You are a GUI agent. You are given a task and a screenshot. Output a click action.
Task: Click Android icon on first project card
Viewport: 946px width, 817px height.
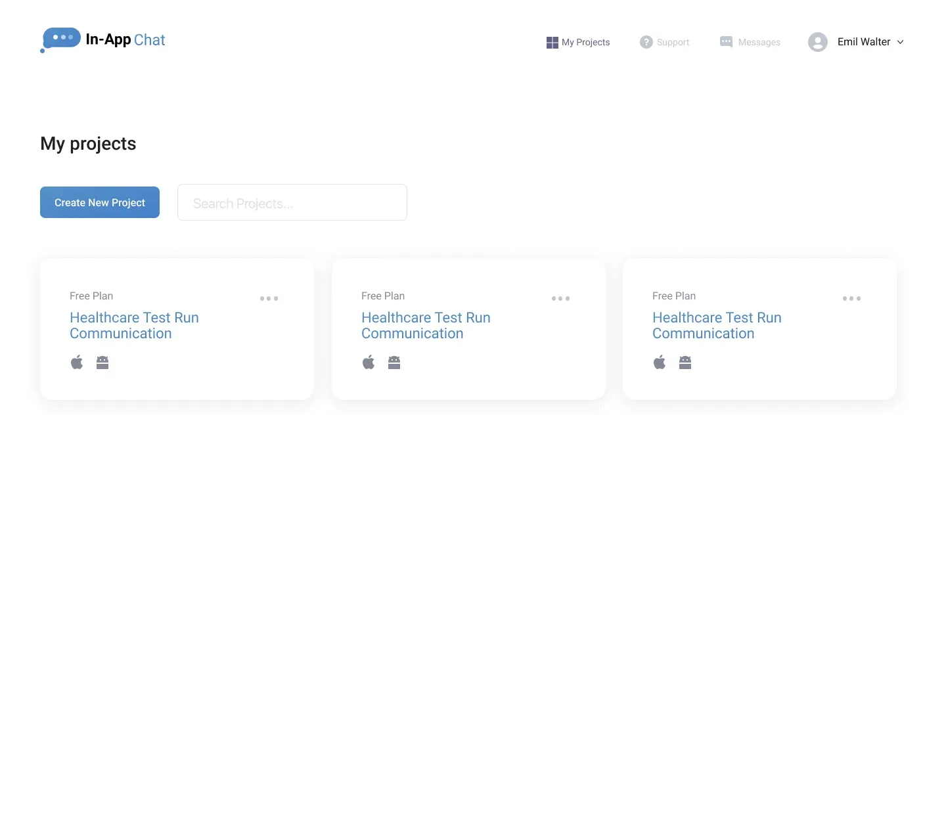pos(102,363)
